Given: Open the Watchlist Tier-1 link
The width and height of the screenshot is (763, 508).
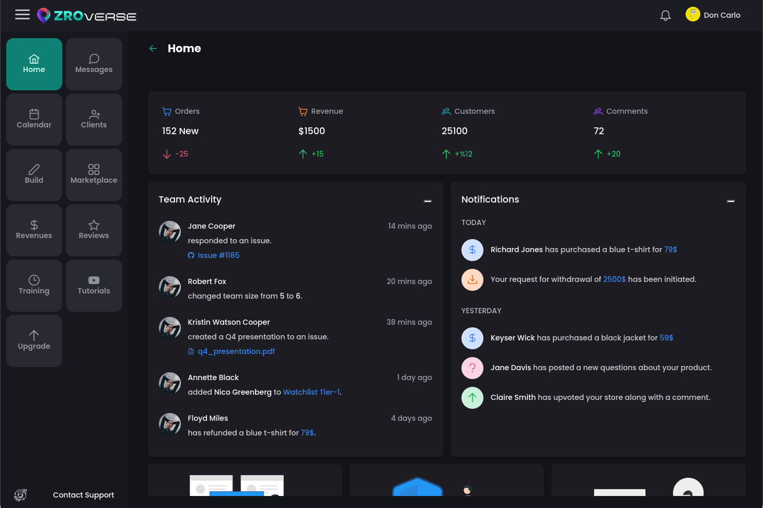Looking at the screenshot, I should click(311, 392).
